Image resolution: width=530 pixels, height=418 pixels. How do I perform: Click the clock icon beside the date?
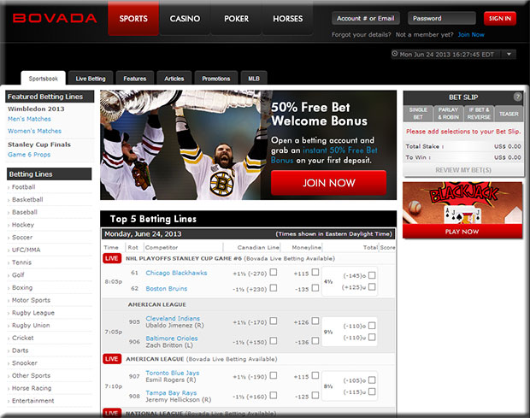394,54
